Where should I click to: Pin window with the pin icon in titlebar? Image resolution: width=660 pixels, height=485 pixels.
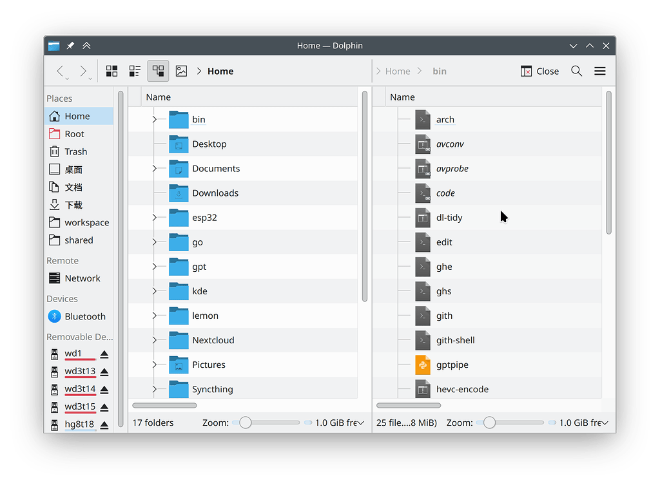70,46
